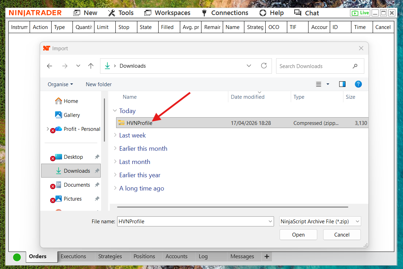Sort files by Size column
Viewport: 403px width, 269px height.
[350, 97]
